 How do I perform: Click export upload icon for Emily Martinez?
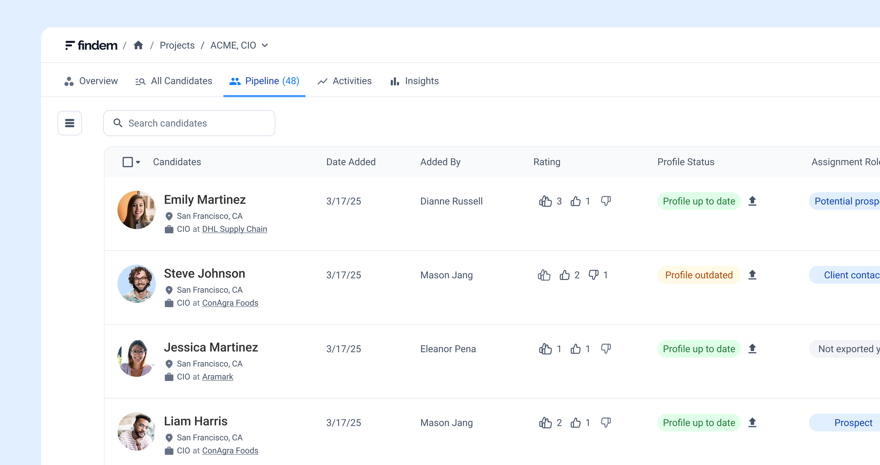[x=752, y=201]
